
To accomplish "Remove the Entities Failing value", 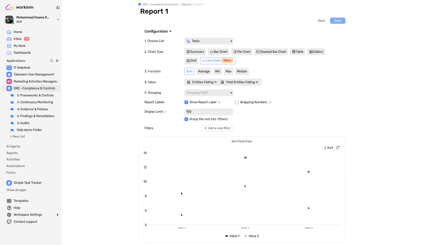I will [216, 82].
